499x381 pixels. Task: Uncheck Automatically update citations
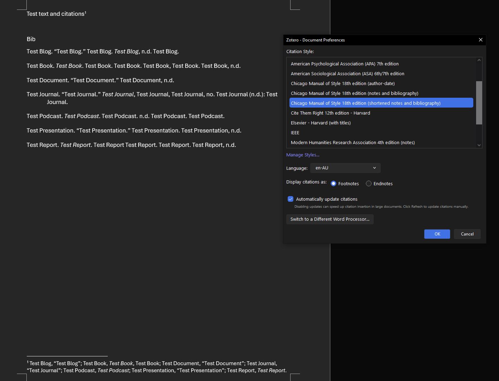point(291,199)
